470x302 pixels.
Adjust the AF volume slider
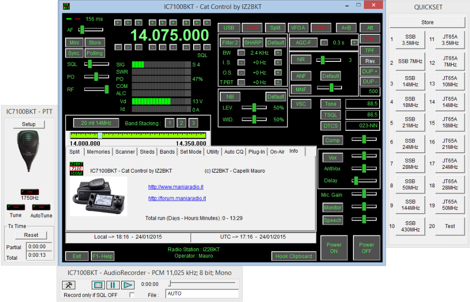tap(90, 29)
